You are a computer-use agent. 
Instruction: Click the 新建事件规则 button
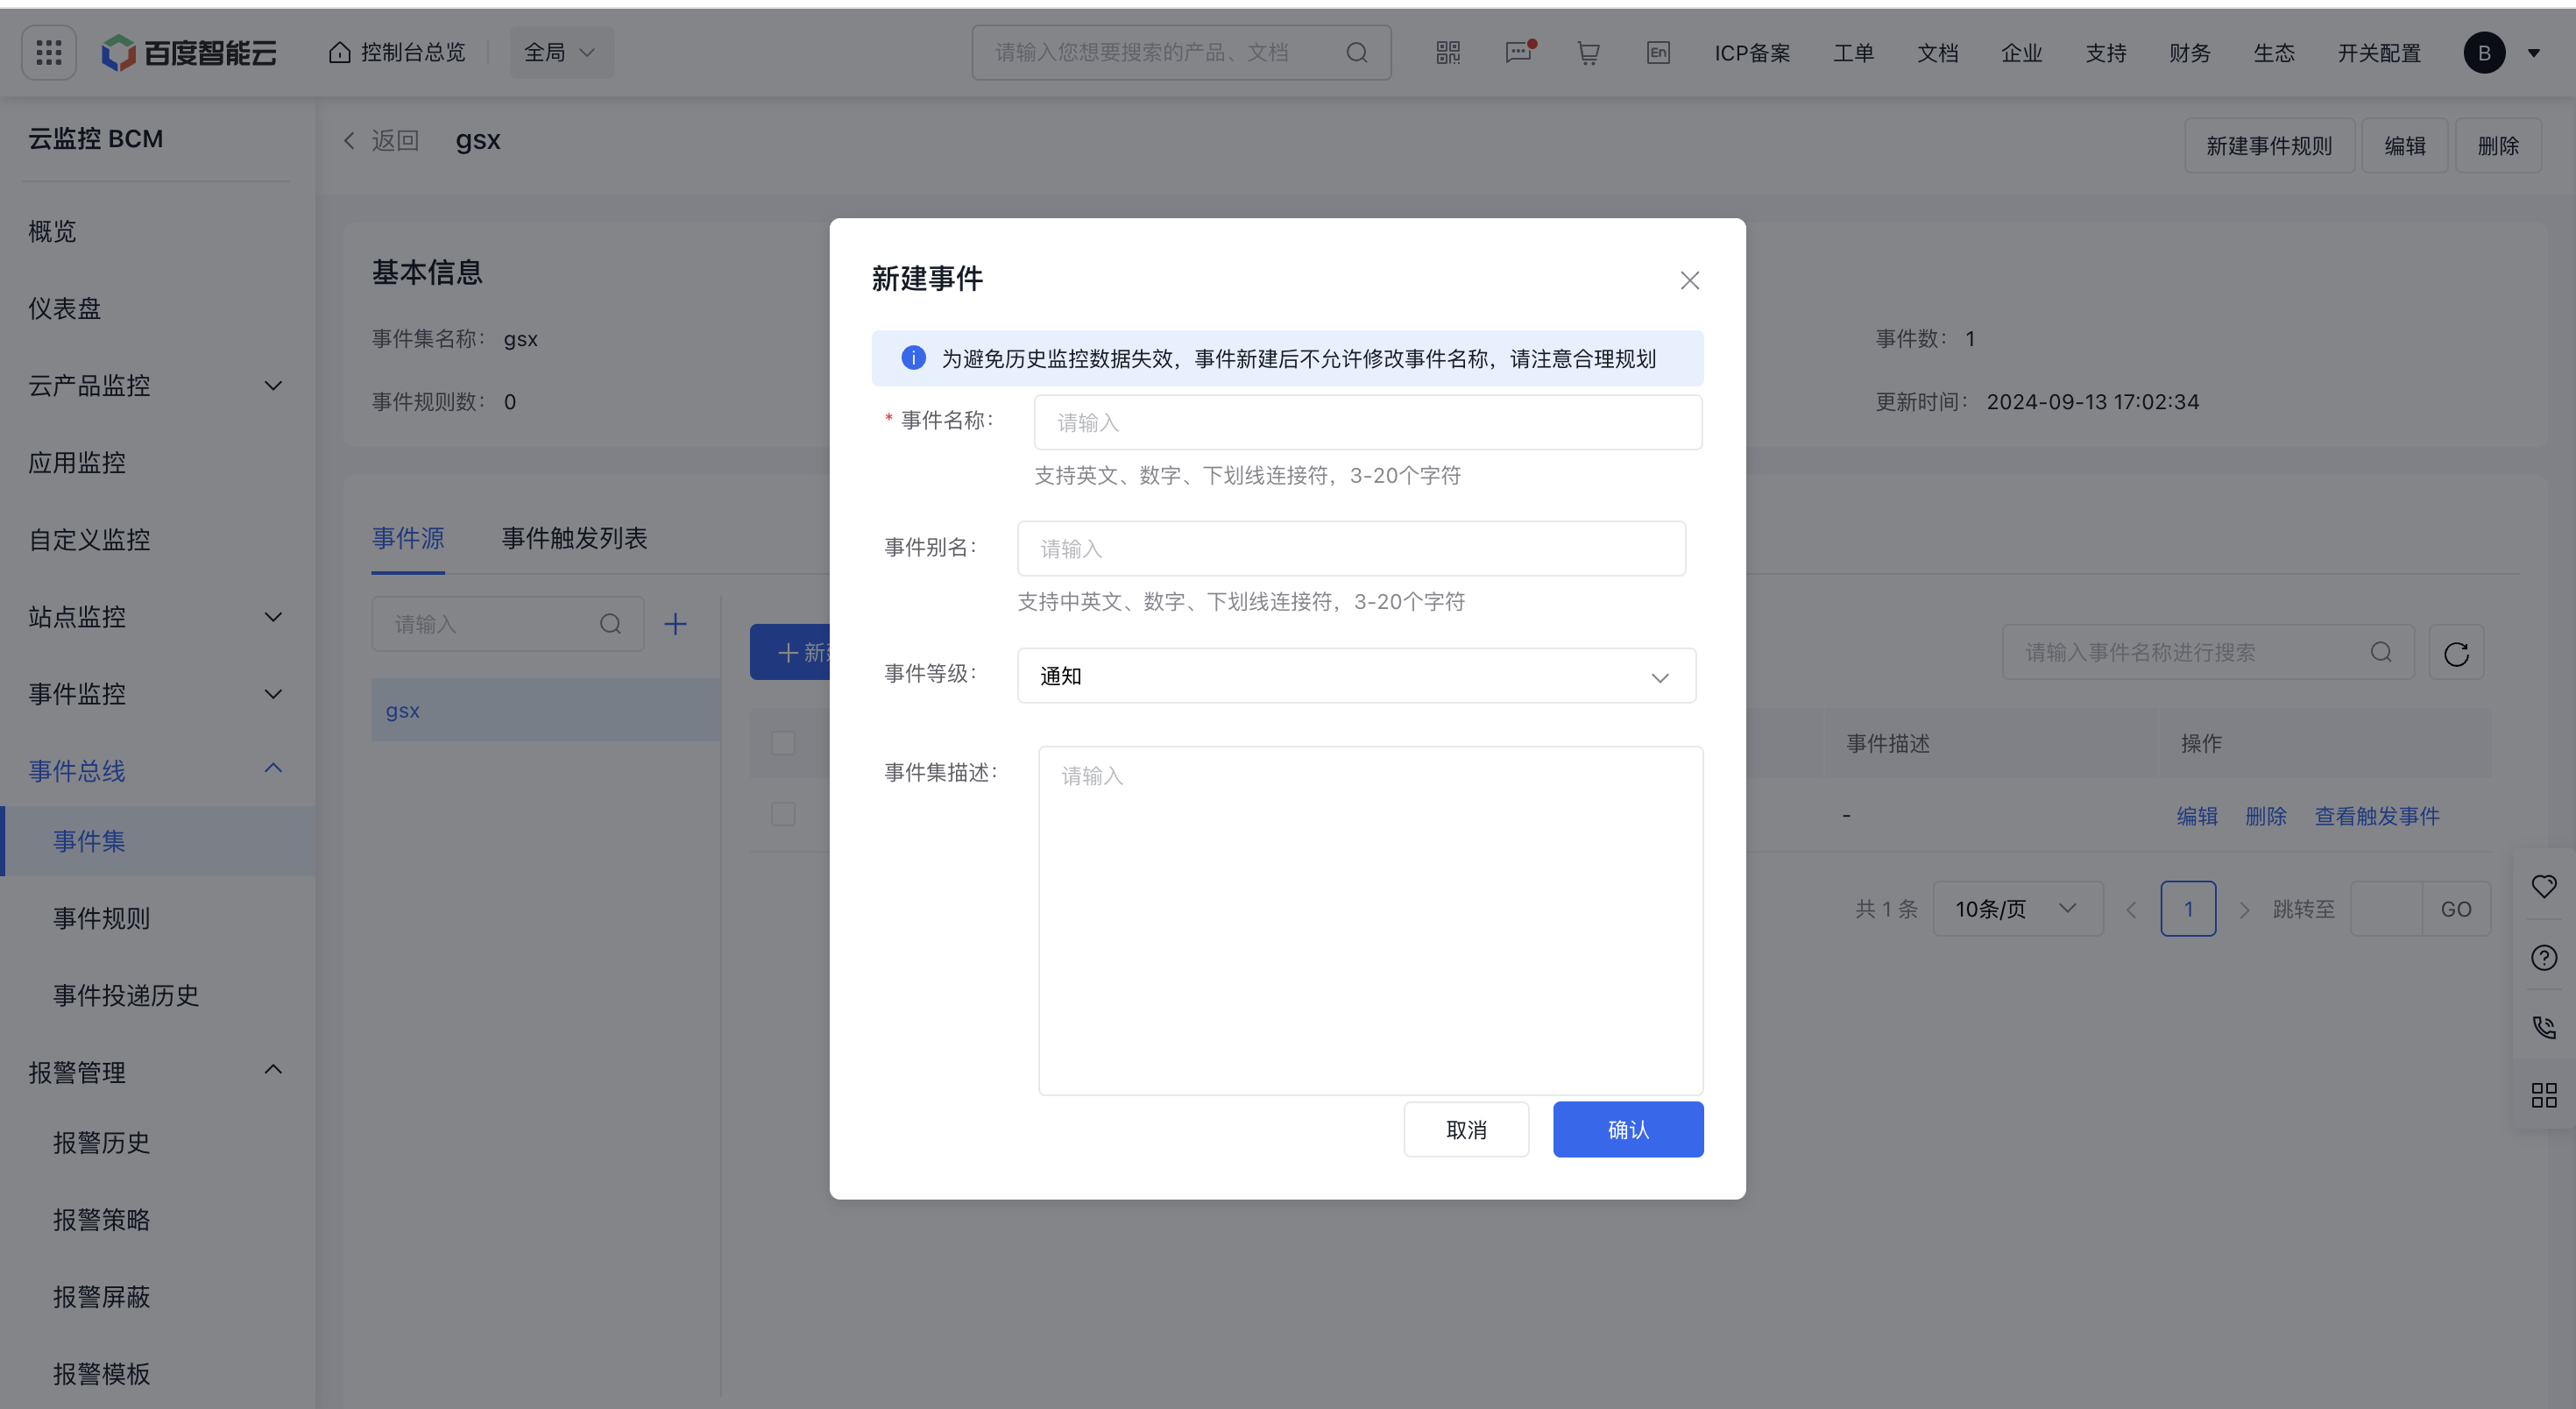click(2269, 146)
